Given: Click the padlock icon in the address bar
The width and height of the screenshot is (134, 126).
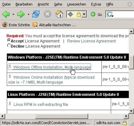Looking at the screenshot, I should click(79, 14).
